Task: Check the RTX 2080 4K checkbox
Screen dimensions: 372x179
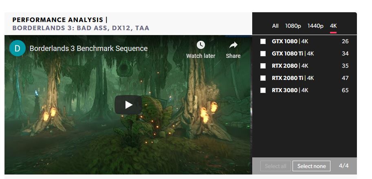Action: pos(263,66)
